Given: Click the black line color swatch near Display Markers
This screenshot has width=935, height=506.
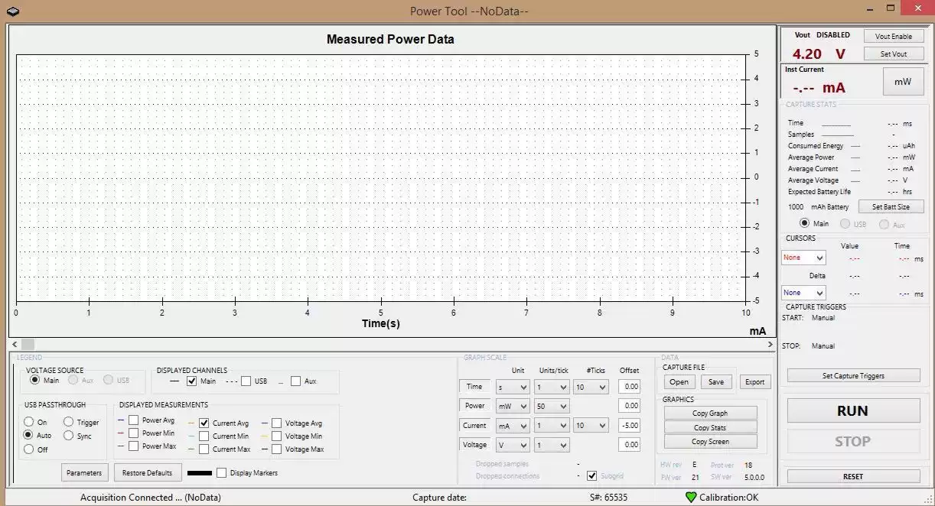Looking at the screenshot, I should click(x=200, y=473).
